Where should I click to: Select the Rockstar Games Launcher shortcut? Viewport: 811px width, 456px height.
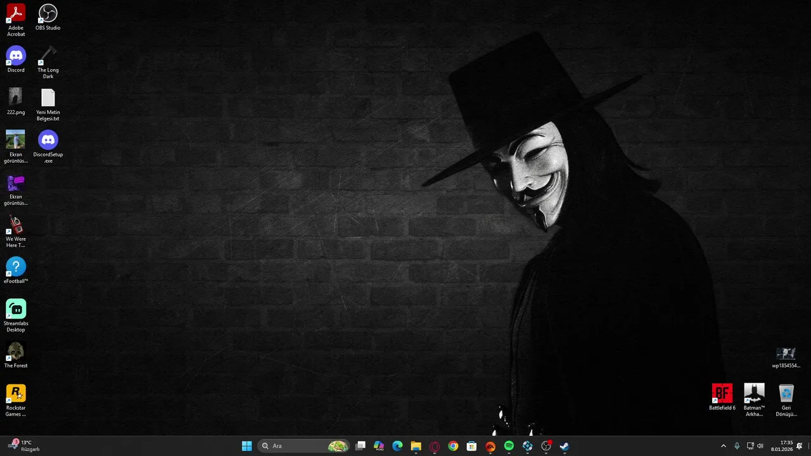(x=16, y=400)
